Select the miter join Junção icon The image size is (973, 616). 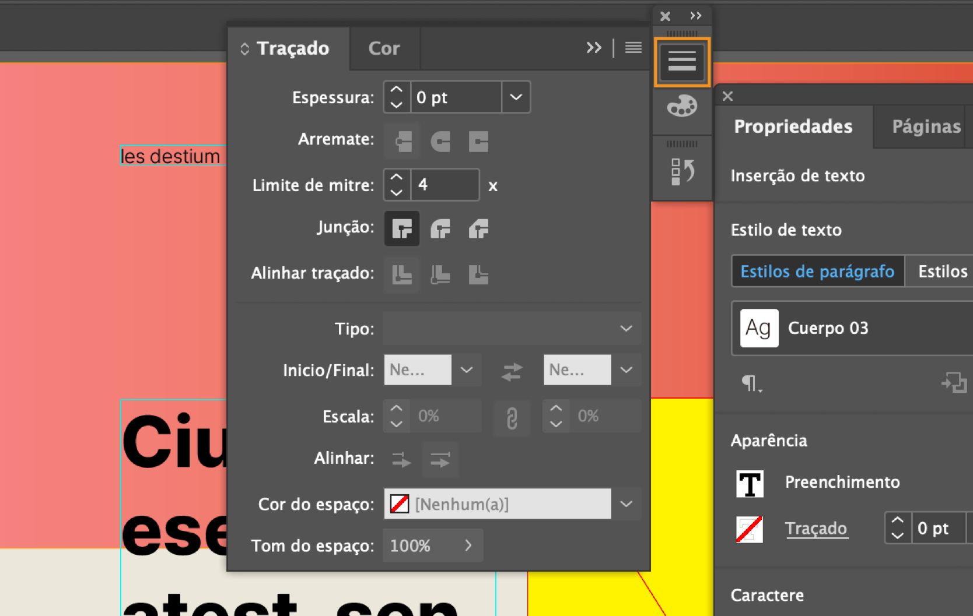[402, 228]
